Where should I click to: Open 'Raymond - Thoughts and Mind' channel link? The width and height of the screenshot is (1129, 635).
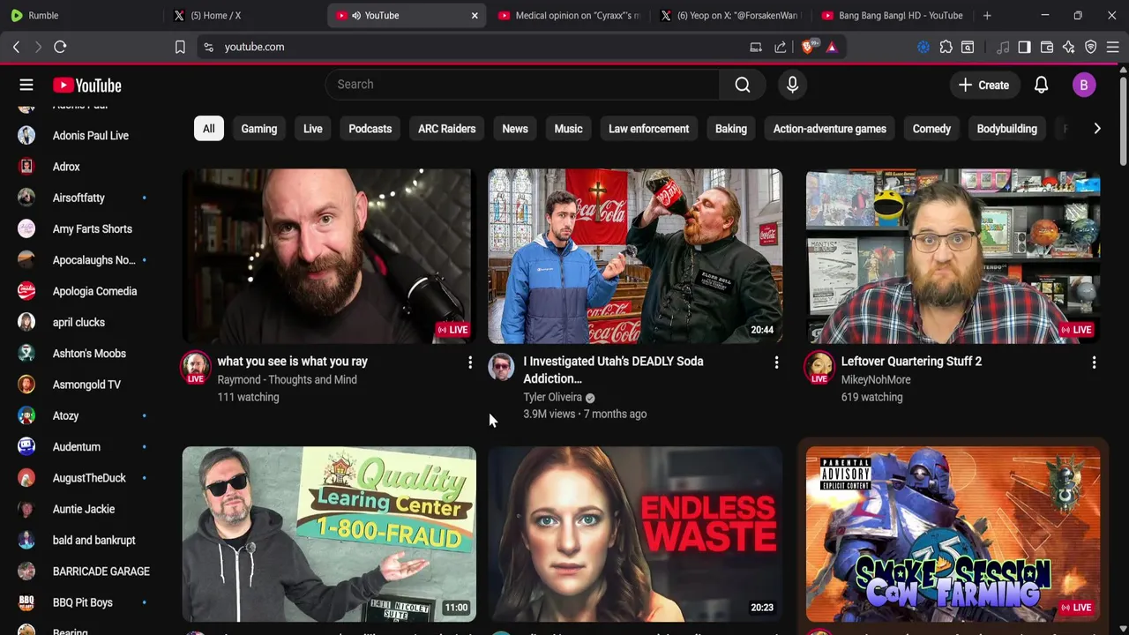click(287, 379)
